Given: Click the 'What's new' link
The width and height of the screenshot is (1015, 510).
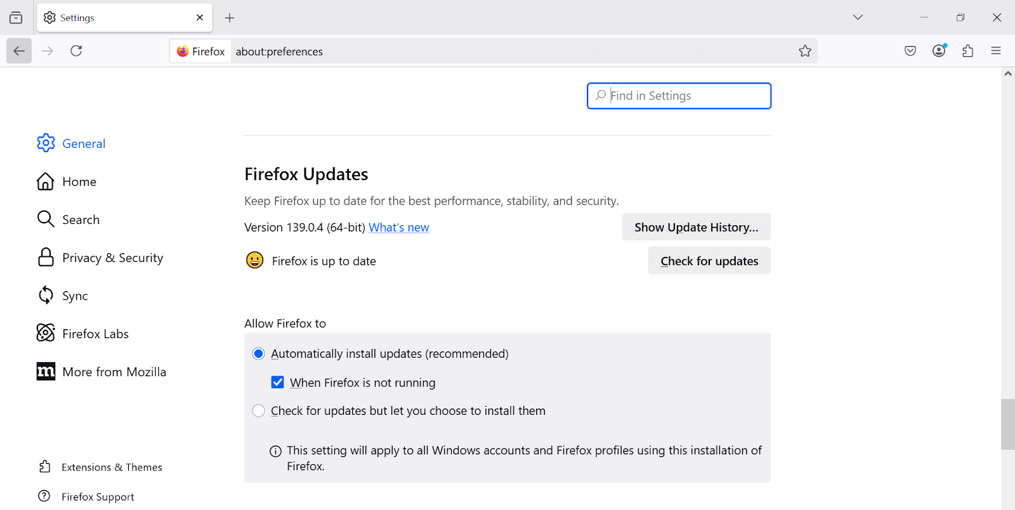Looking at the screenshot, I should [x=399, y=227].
